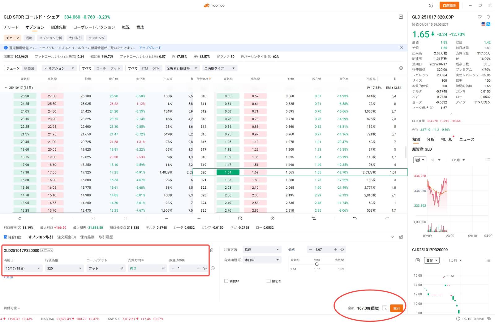Collapse quote details with up chevron
Viewport: 495px width, 323px height.
(451, 114)
